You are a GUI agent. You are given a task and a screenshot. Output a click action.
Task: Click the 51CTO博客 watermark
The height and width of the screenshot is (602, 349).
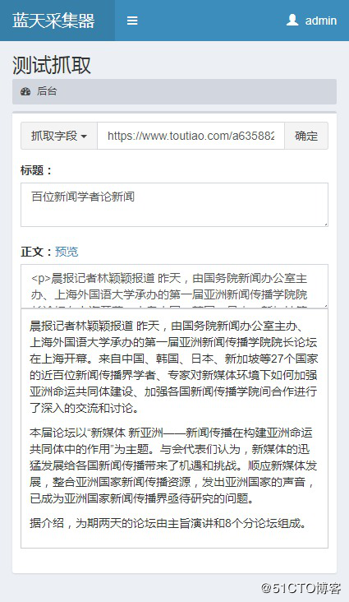(301, 588)
